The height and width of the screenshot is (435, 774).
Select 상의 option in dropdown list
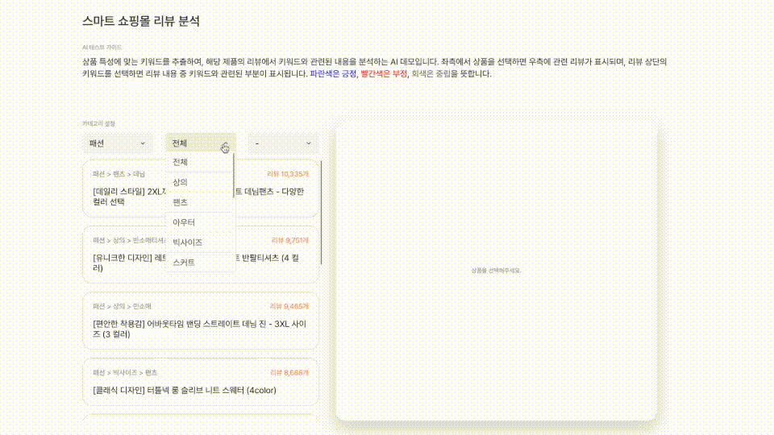click(x=199, y=183)
